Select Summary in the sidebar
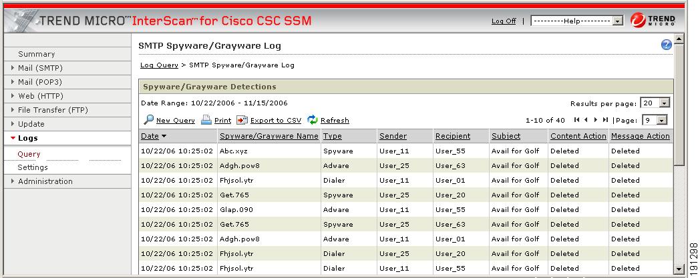Viewport: 700px width, 278px height. pos(37,54)
